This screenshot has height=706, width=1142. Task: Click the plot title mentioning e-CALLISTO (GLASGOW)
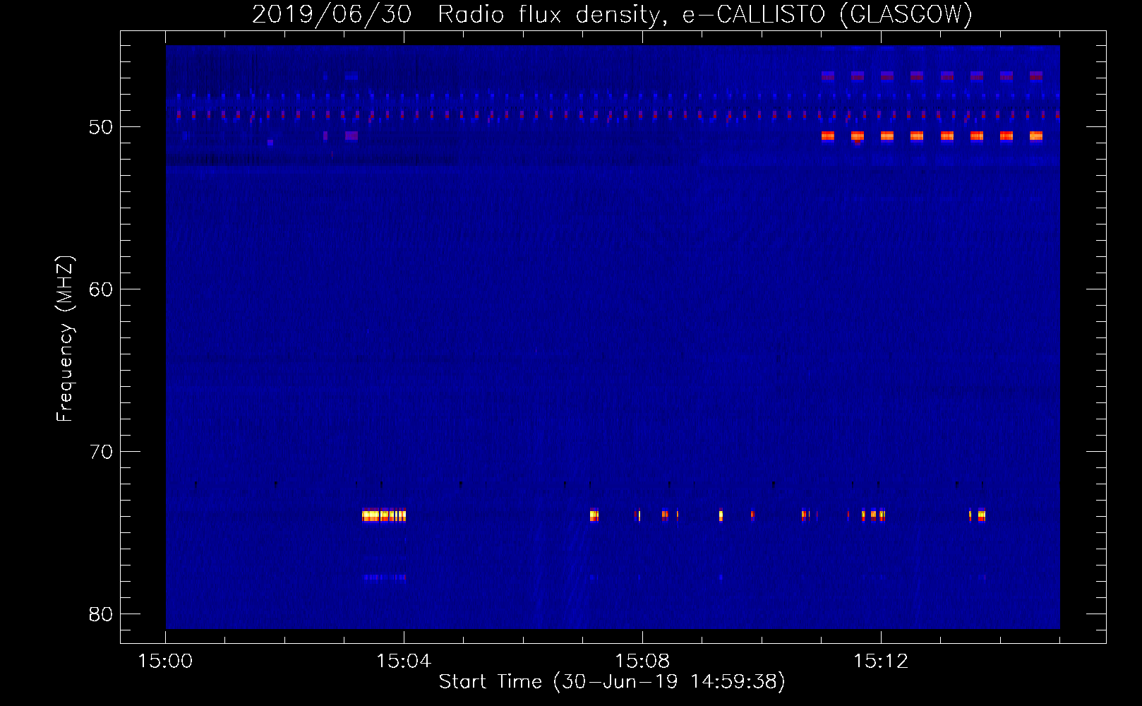(612, 14)
